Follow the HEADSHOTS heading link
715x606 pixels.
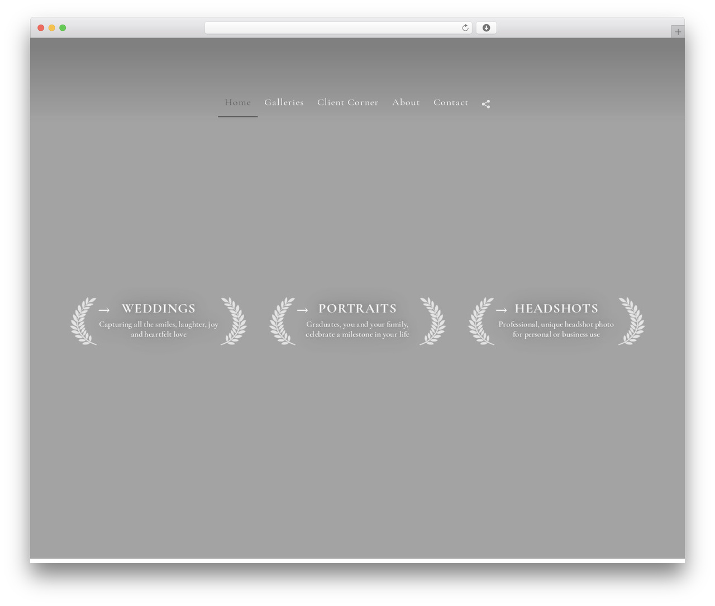(556, 309)
